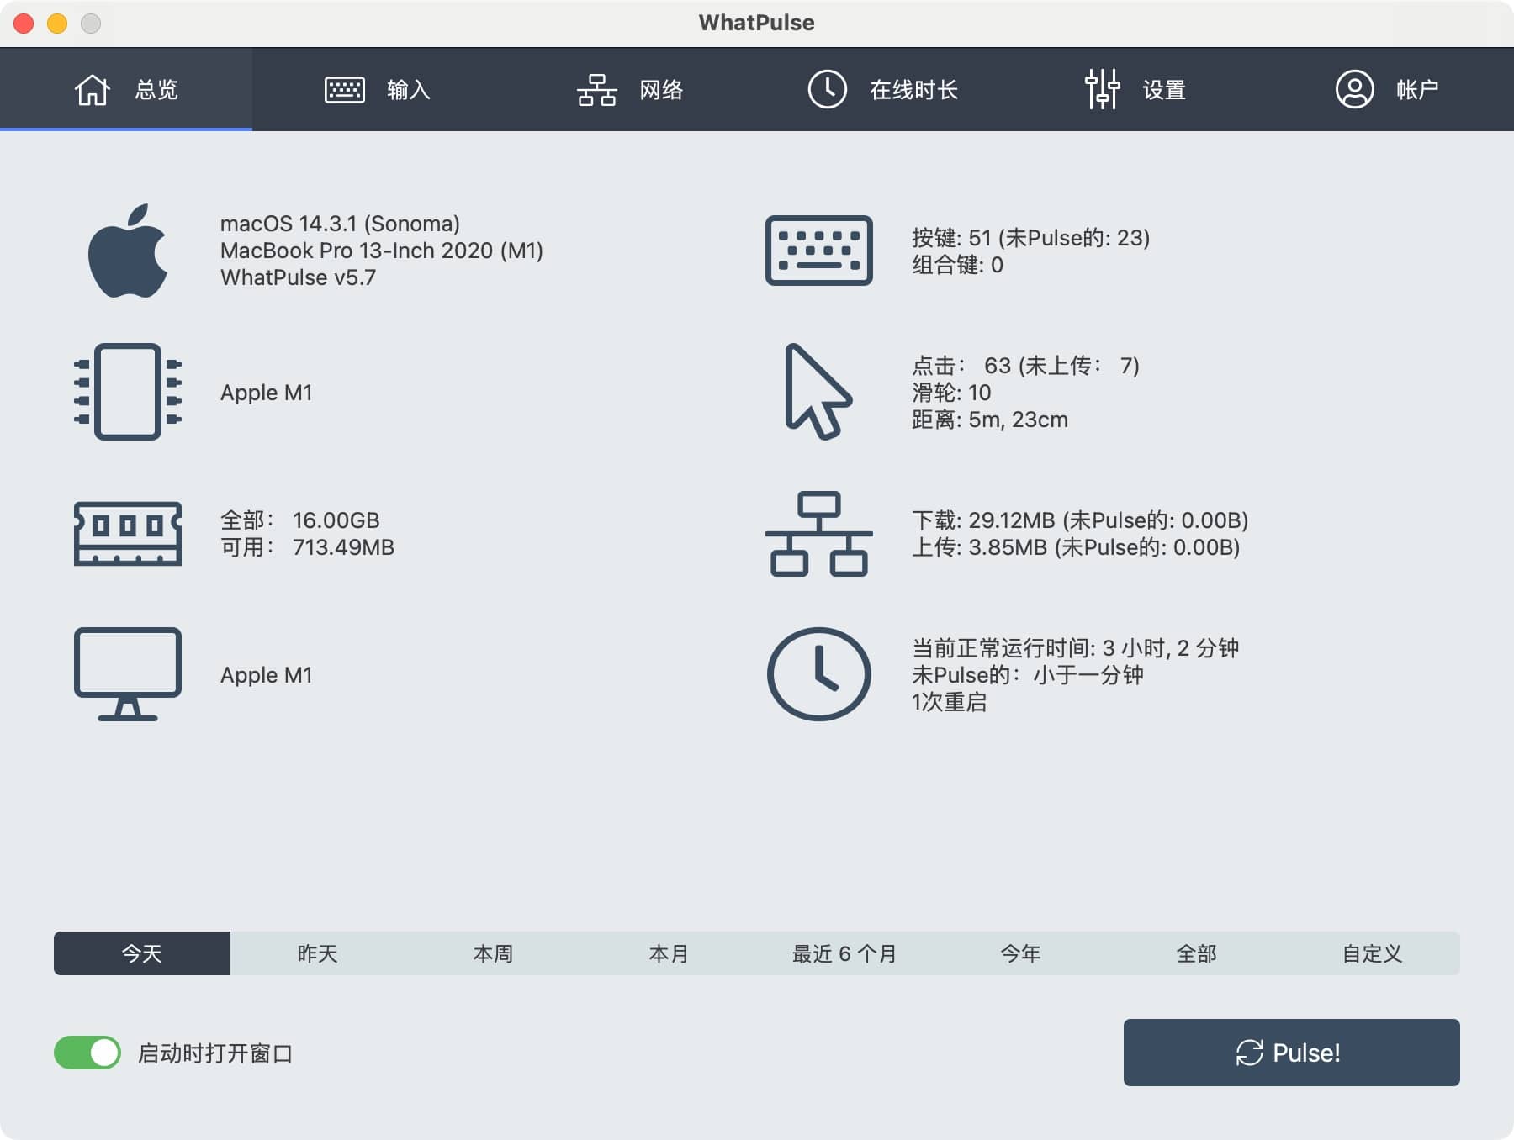Click the 点击: 63 clicks text
Screen dimensions: 1514x1140
tap(1025, 366)
